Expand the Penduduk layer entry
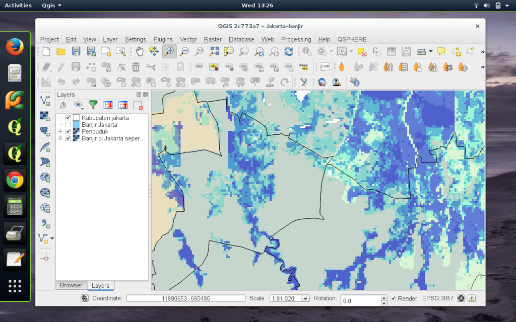This screenshot has width=516, height=322. point(60,131)
